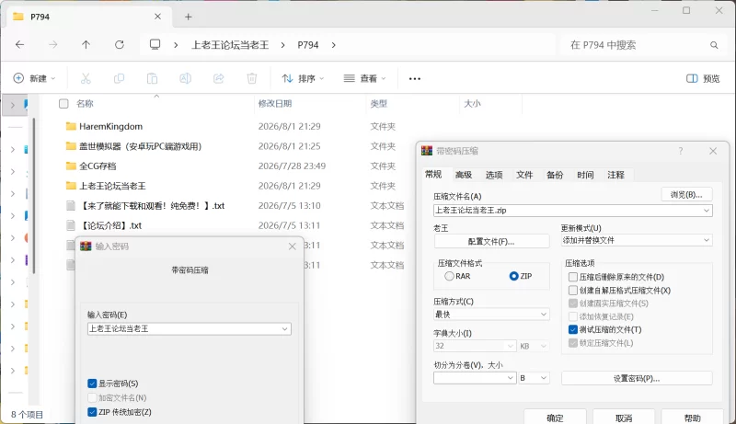Click 取消 in compression dialog

(624, 418)
